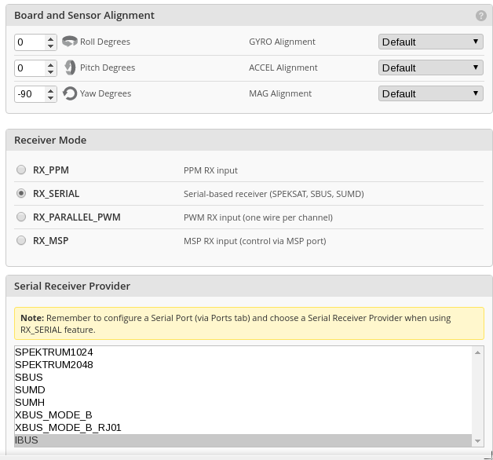Click the Pitch Degrees input field
The width and height of the screenshot is (493, 460).
click(30, 68)
